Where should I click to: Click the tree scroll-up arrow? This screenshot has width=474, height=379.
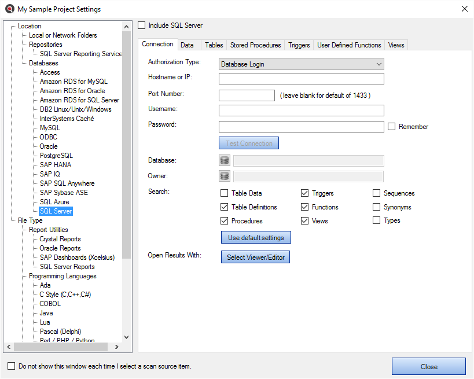click(127, 27)
